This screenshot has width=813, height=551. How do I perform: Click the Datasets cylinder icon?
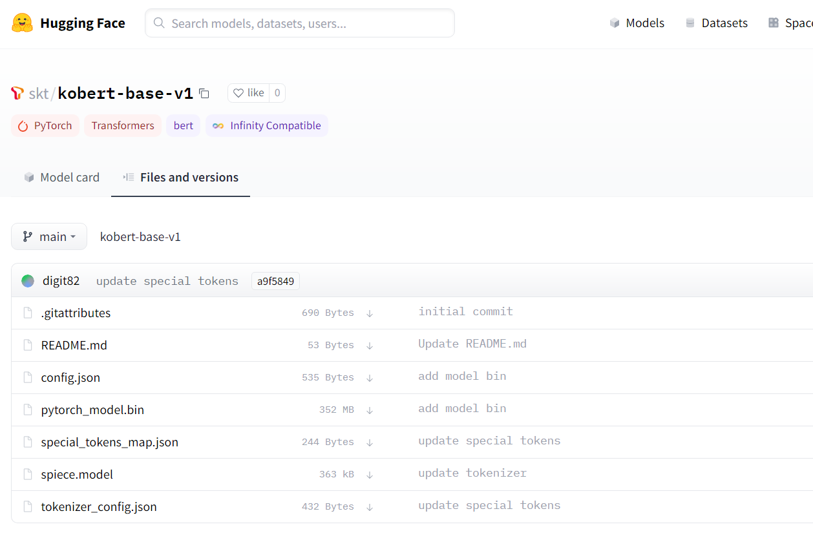690,23
